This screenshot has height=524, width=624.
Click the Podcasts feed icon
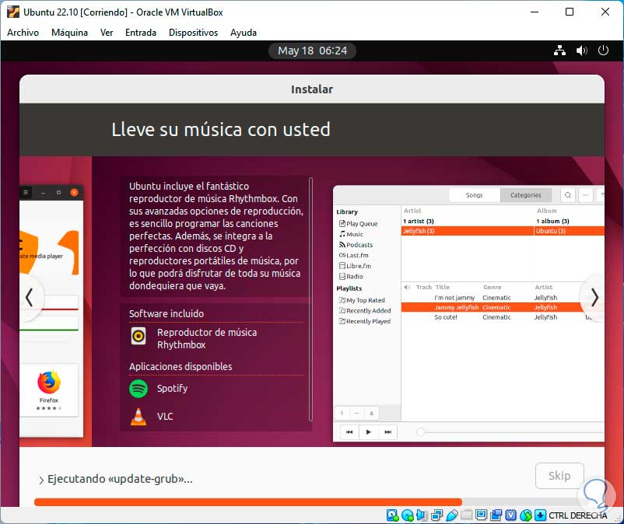click(342, 245)
